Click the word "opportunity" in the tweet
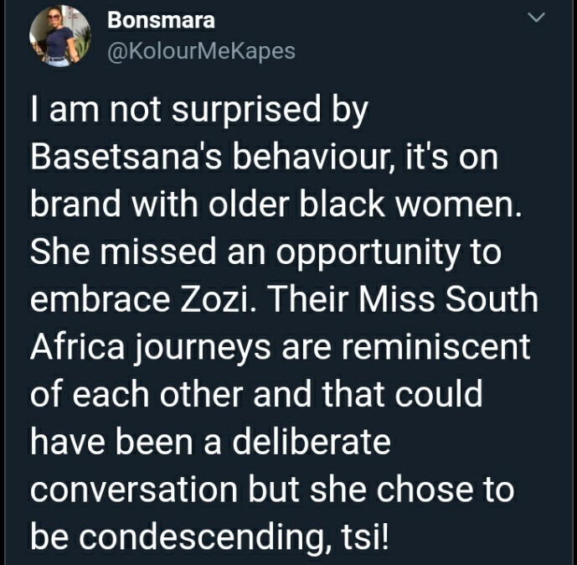577x565 pixels. click(x=368, y=252)
